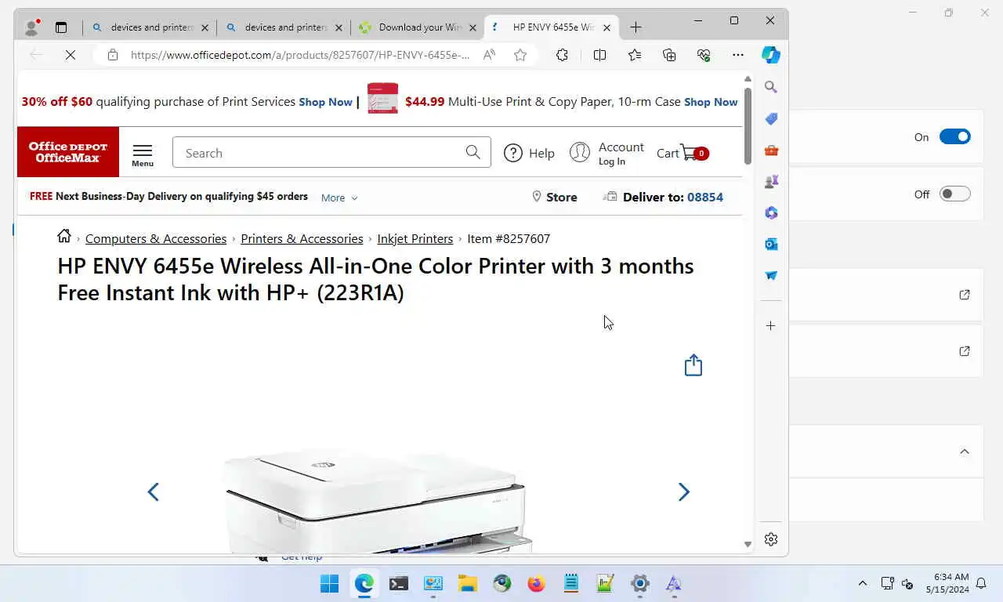Open File Explorer from taskbar

[x=468, y=583]
